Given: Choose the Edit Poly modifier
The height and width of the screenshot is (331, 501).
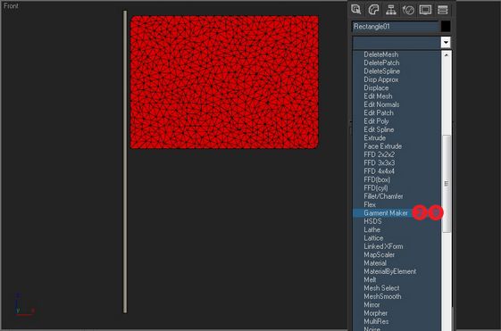Looking at the screenshot, I should 376,121.
